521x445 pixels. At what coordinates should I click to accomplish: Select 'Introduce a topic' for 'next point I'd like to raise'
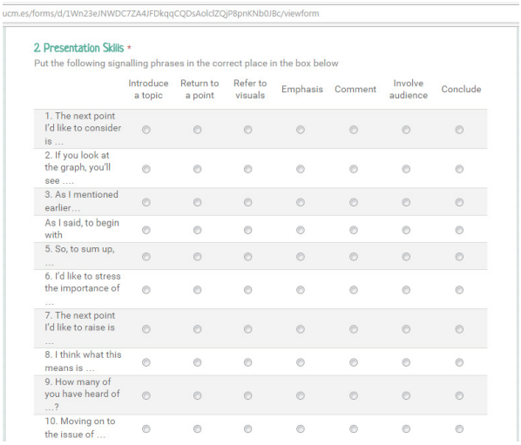point(146,329)
